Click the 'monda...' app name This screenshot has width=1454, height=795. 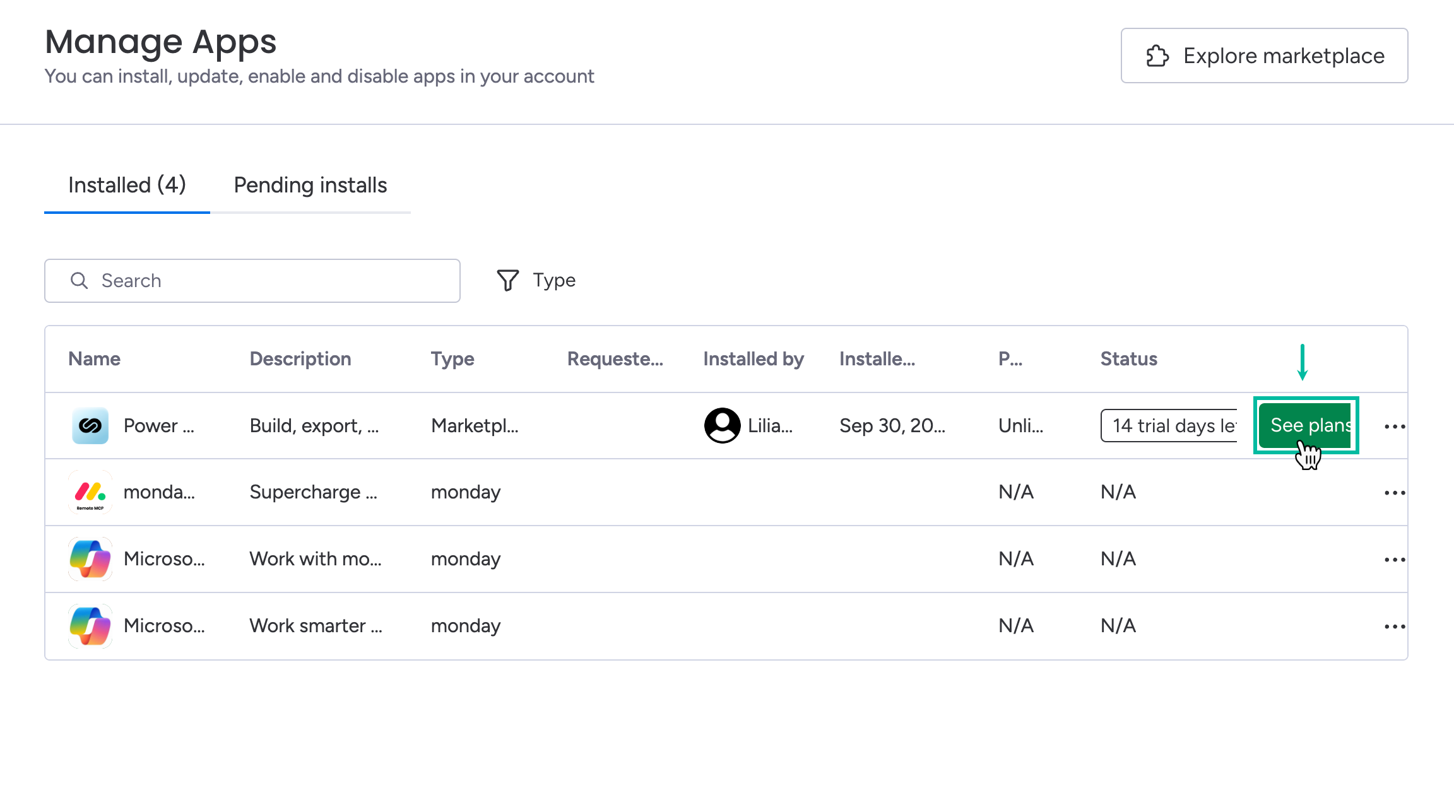point(160,492)
